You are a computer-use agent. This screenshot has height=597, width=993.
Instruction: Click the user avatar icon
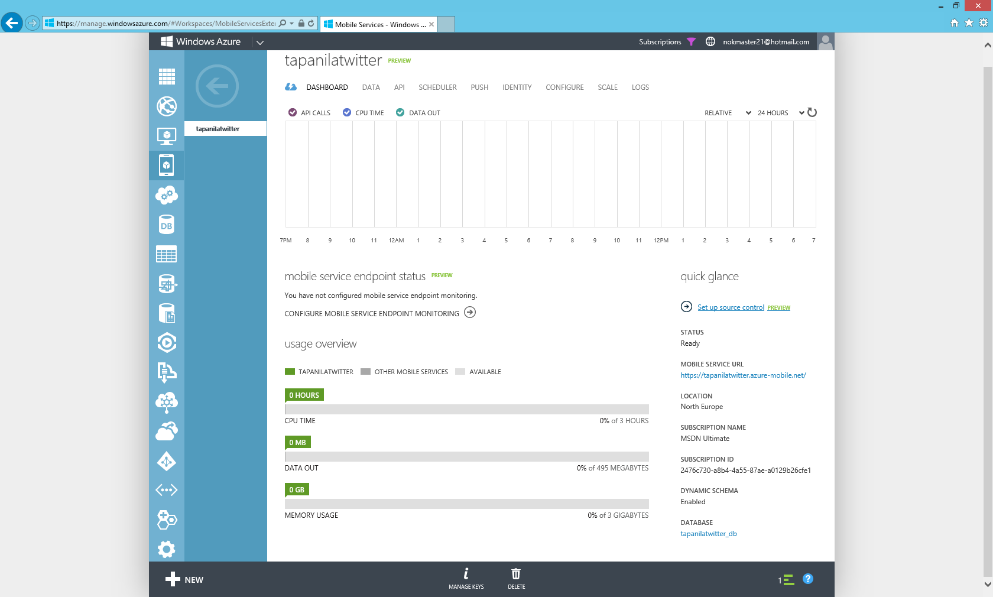826,41
